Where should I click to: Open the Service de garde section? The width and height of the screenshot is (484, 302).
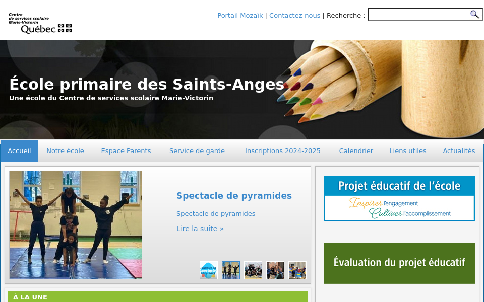(x=197, y=150)
